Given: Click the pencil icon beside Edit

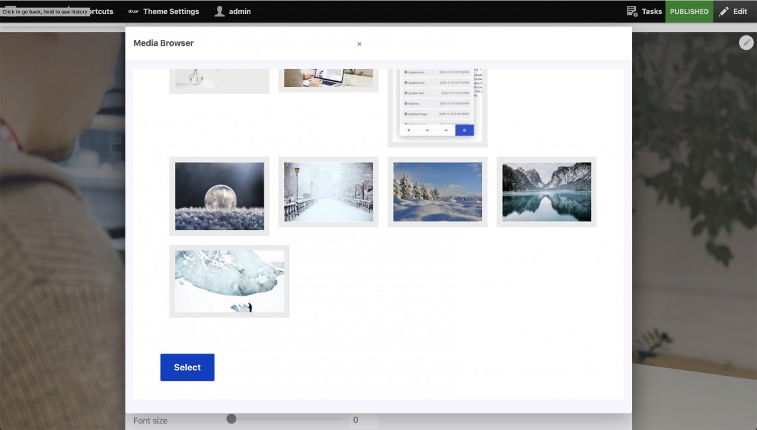Looking at the screenshot, I should (724, 11).
